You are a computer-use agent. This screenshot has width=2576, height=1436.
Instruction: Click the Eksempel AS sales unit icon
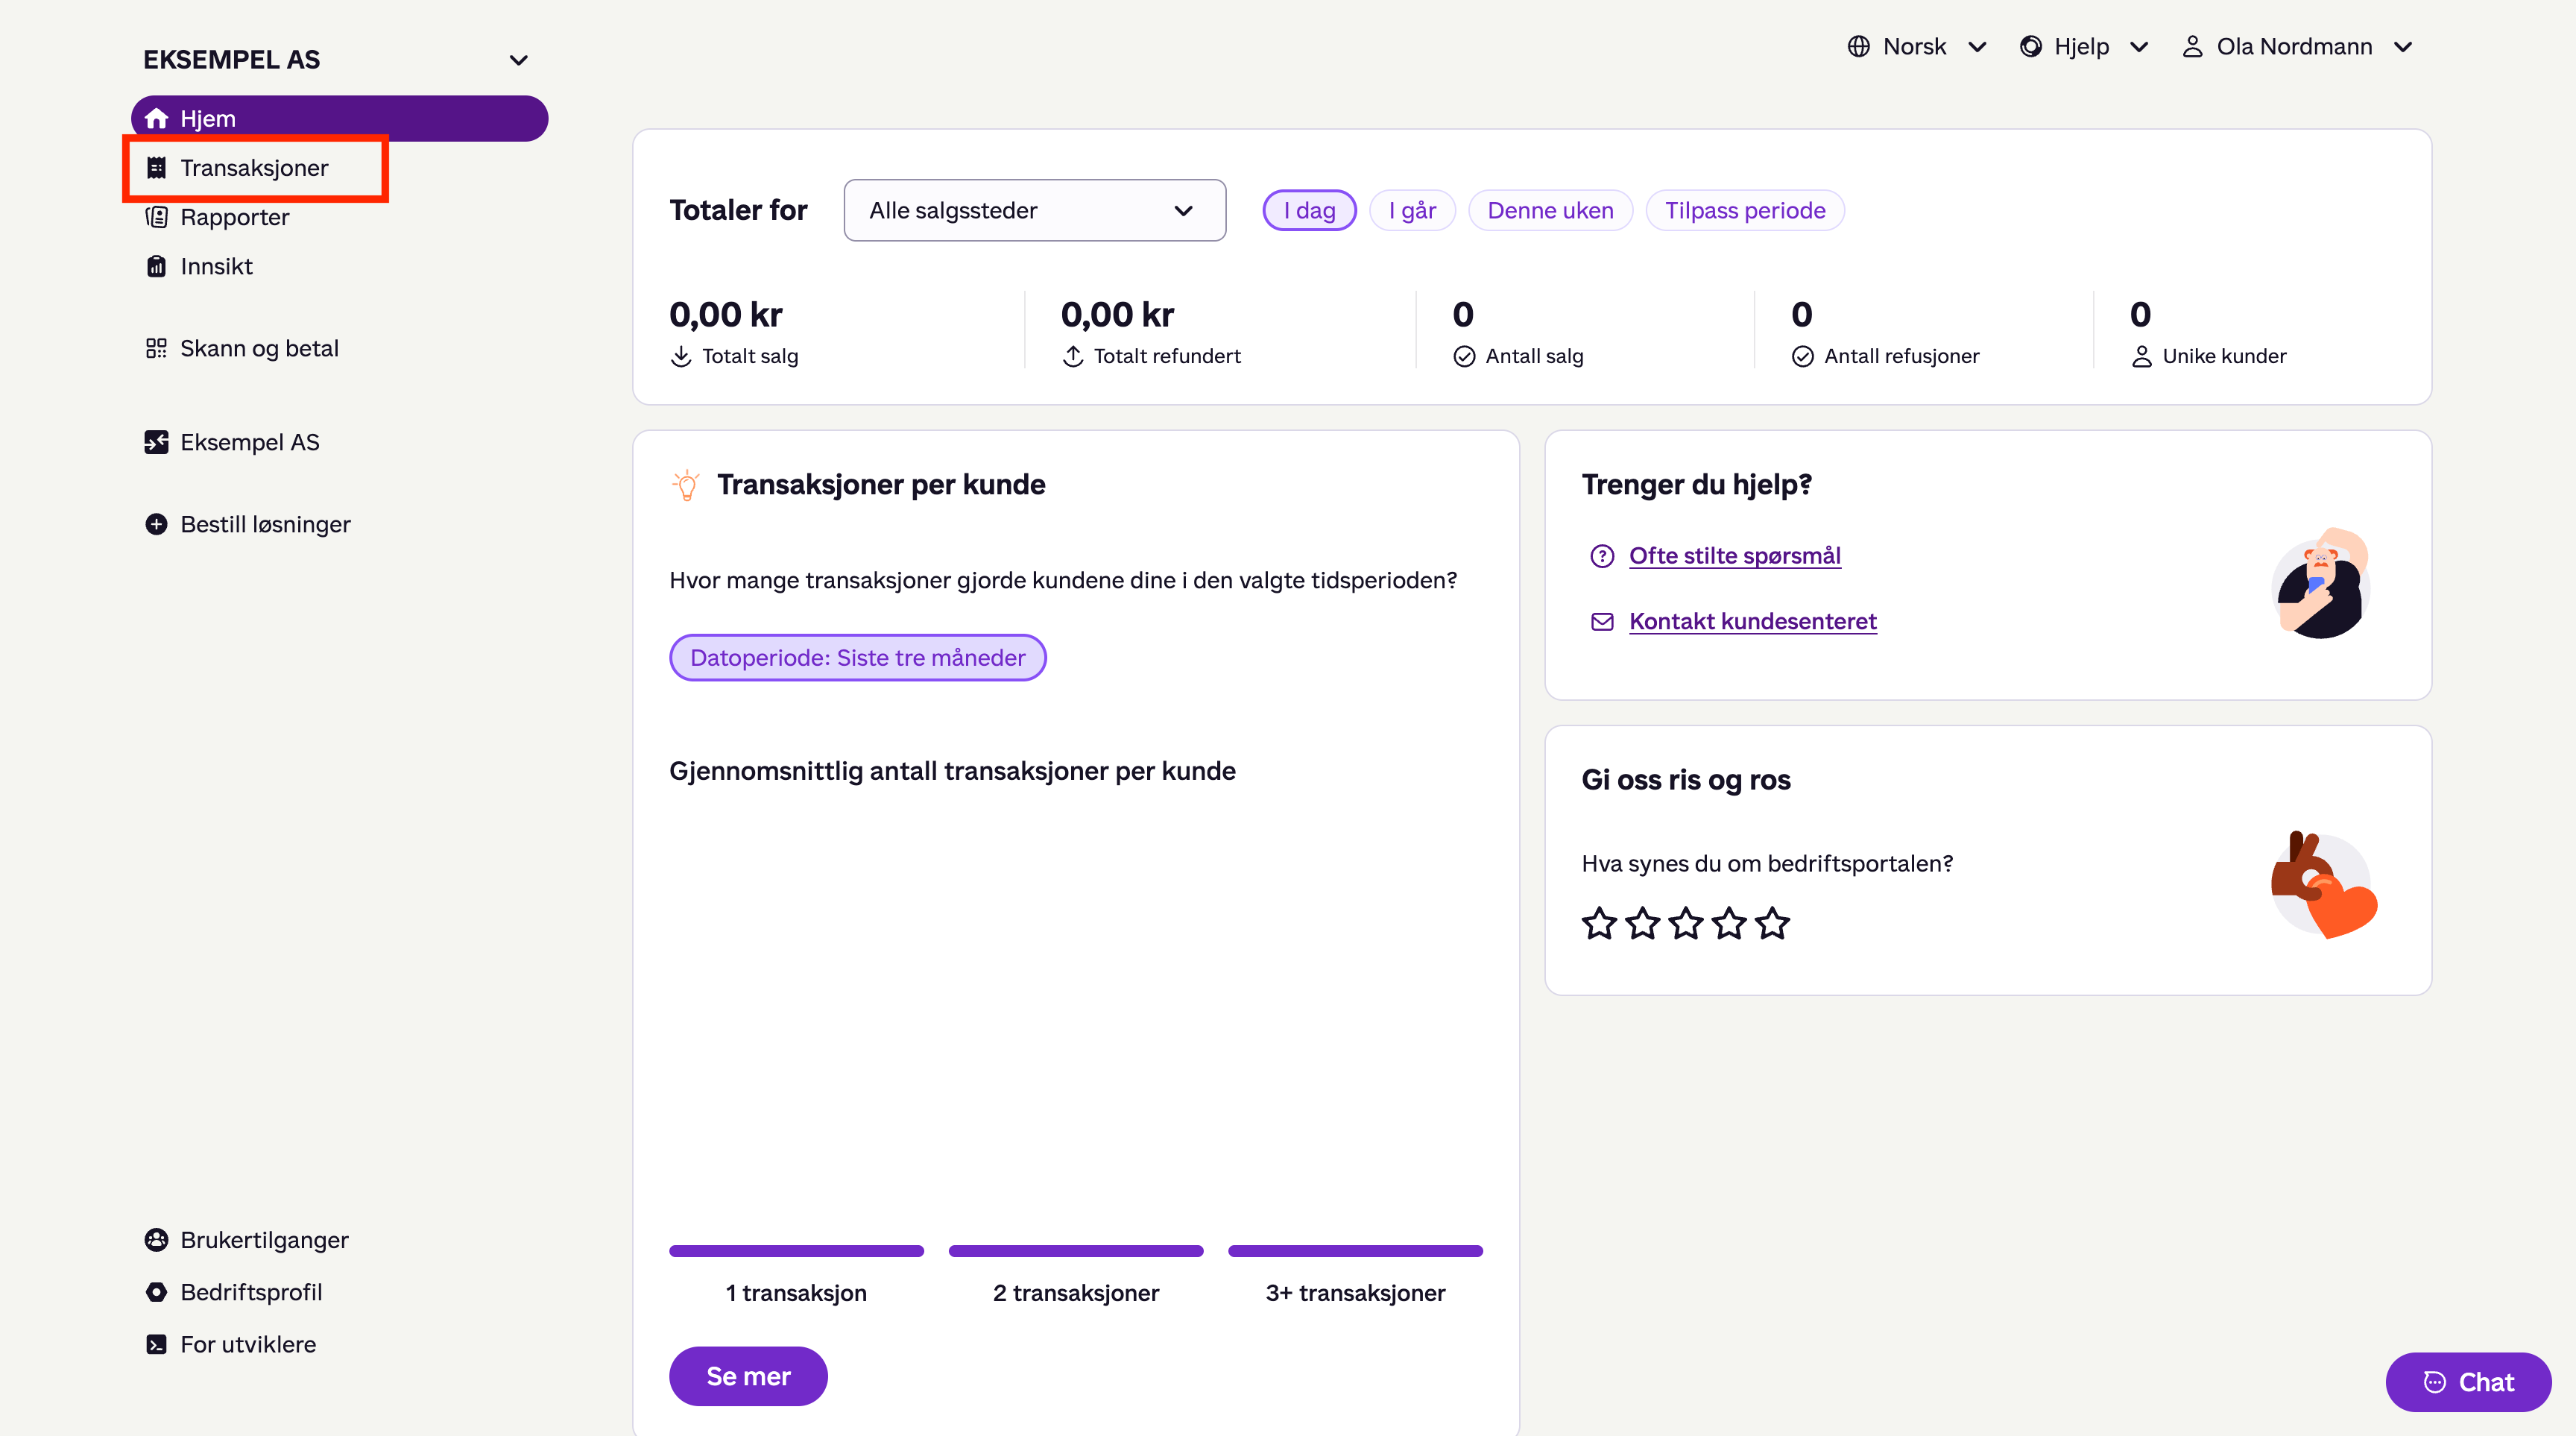[x=156, y=442]
